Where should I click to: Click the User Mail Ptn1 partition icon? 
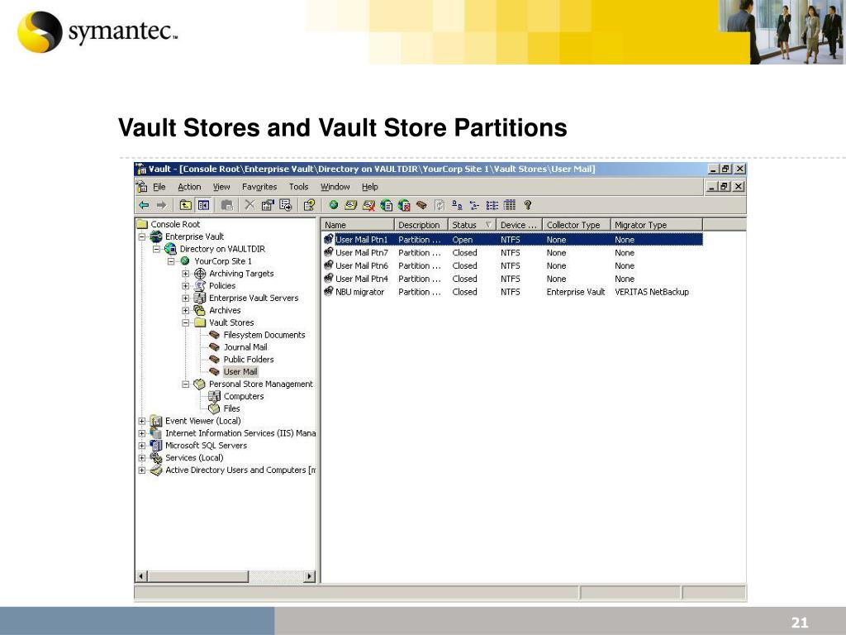pyautogui.click(x=329, y=239)
